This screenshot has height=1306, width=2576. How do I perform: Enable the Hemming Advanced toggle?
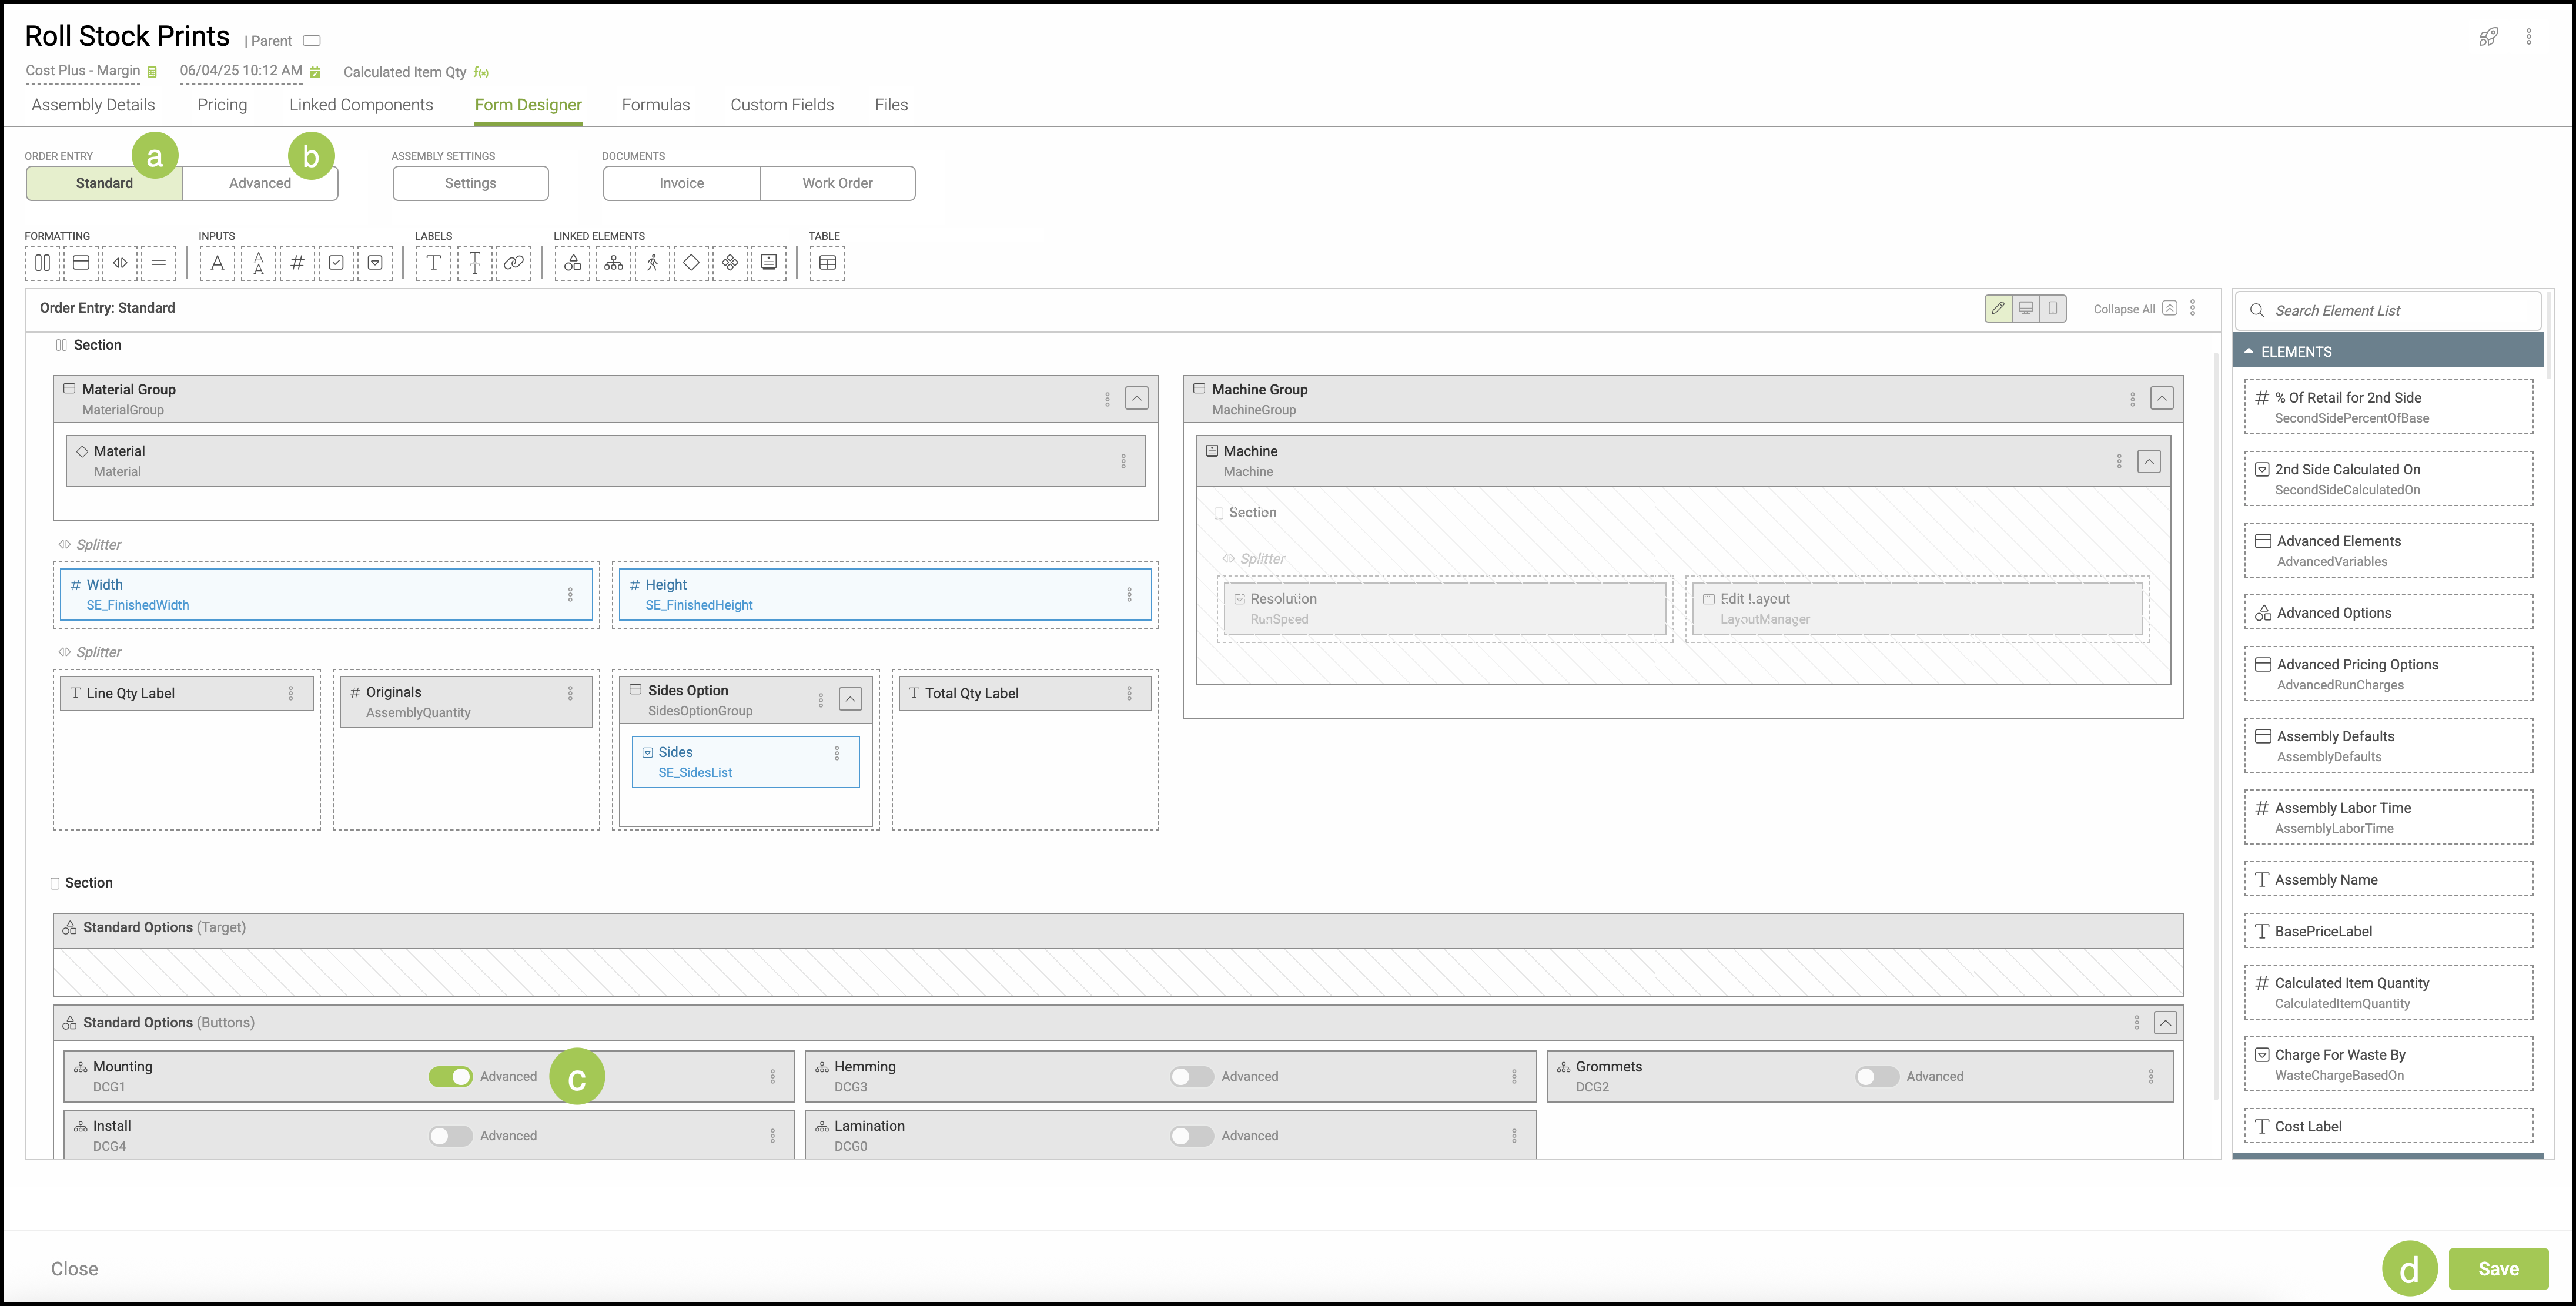(x=1191, y=1077)
